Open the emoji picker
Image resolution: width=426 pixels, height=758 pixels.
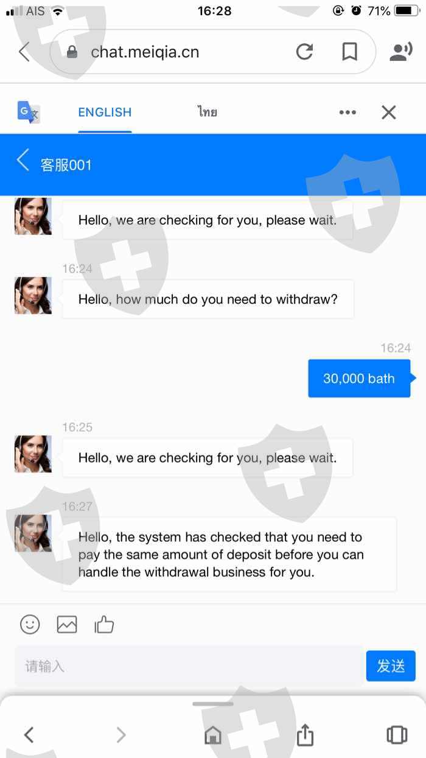coord(30,624)
